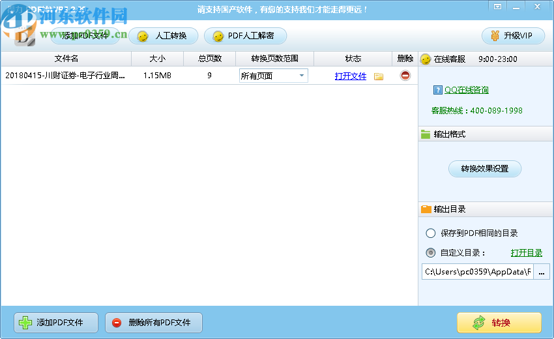Click the output path input field
The height and width of the screenshot is (339, 554).
coord(478,271)
